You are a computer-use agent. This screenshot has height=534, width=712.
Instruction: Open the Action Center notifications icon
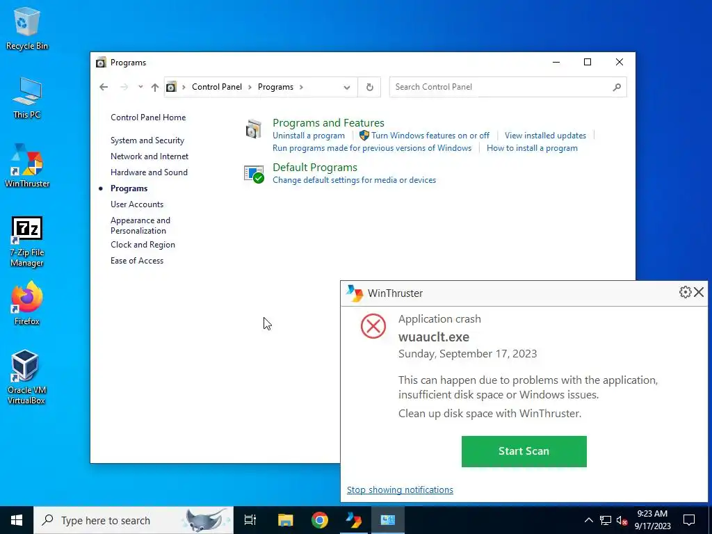[689, 520]
